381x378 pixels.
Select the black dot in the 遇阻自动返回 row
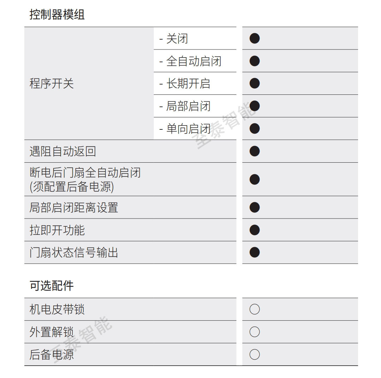(x=254, y=151)
